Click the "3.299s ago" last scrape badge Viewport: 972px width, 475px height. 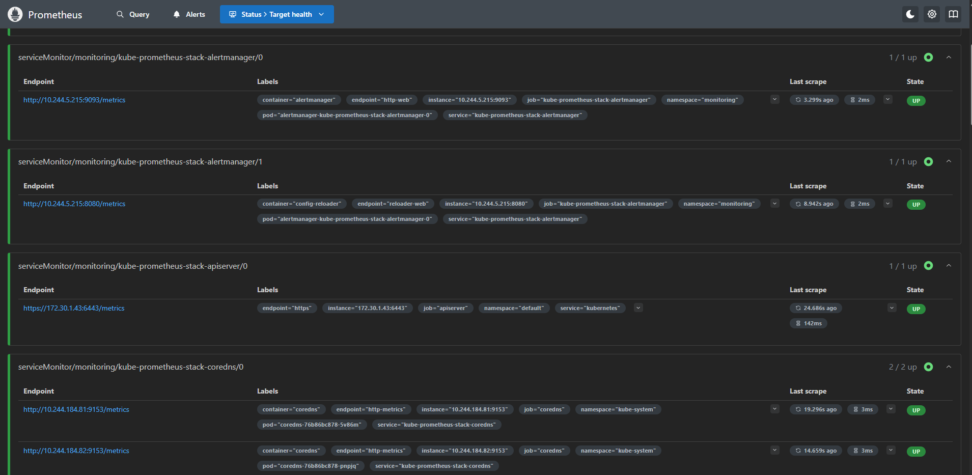coord(815,100)
